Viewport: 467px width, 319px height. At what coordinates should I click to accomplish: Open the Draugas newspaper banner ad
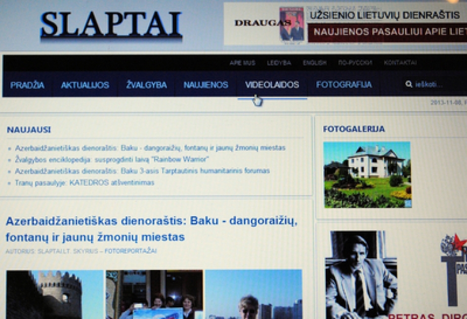click(345, 24)
